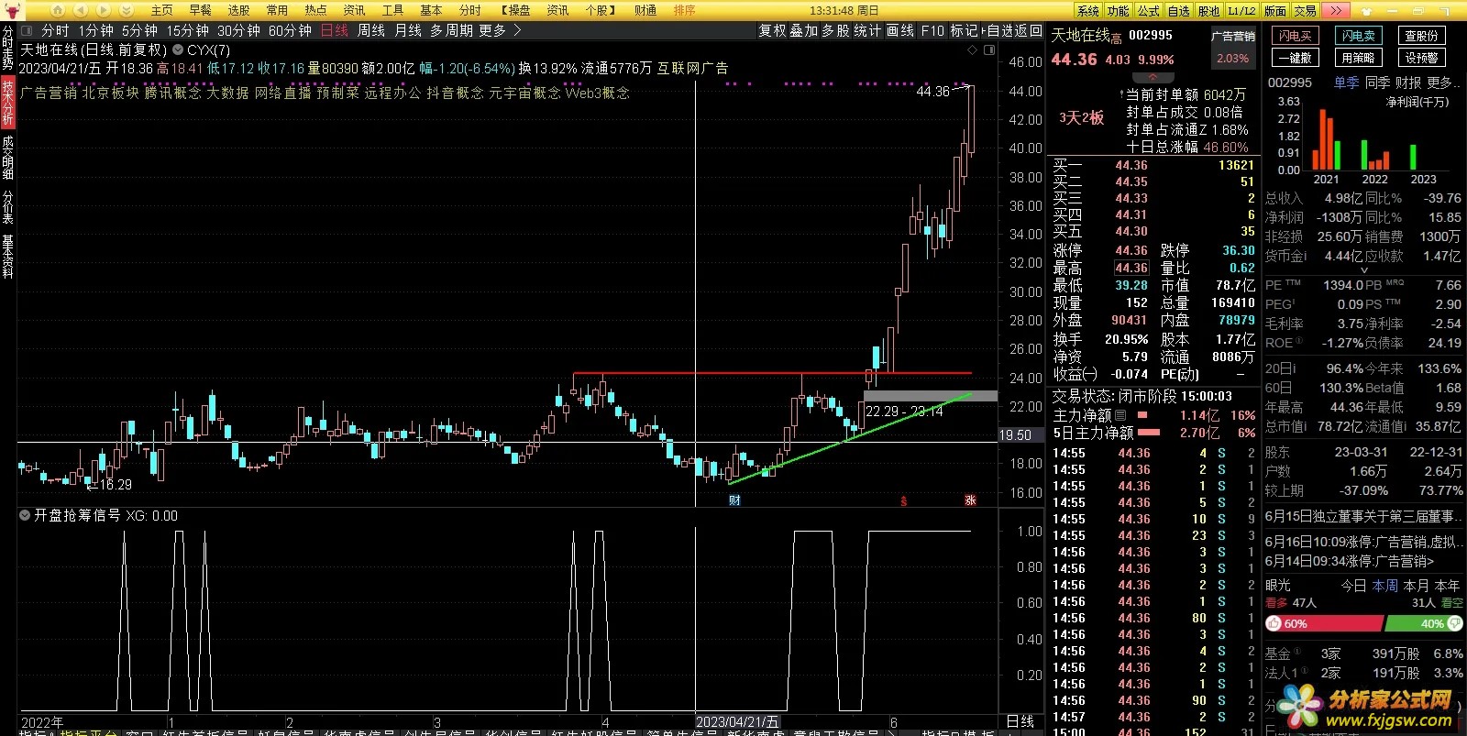Click +自选 add to watchlist
This screenshot has width=1467, height=736.
pyautogui.click(x=997, y=30)
